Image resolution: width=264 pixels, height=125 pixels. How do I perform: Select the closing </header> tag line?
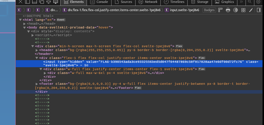pos(44,54)
